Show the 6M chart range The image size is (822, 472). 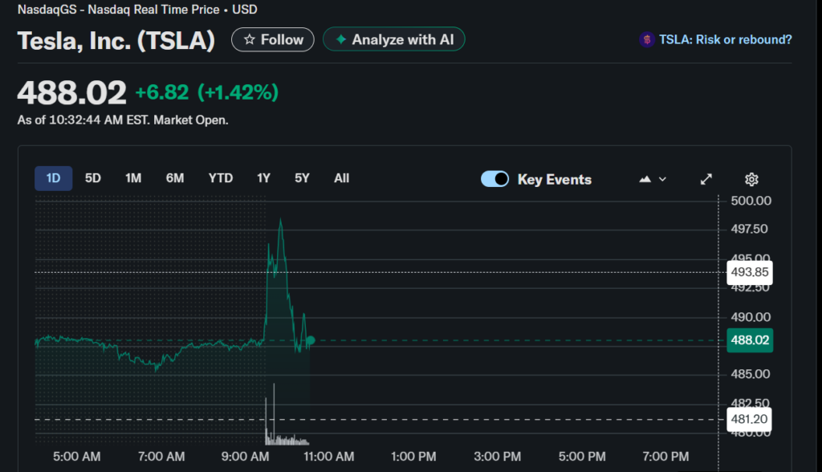click(x=175, y=178)
